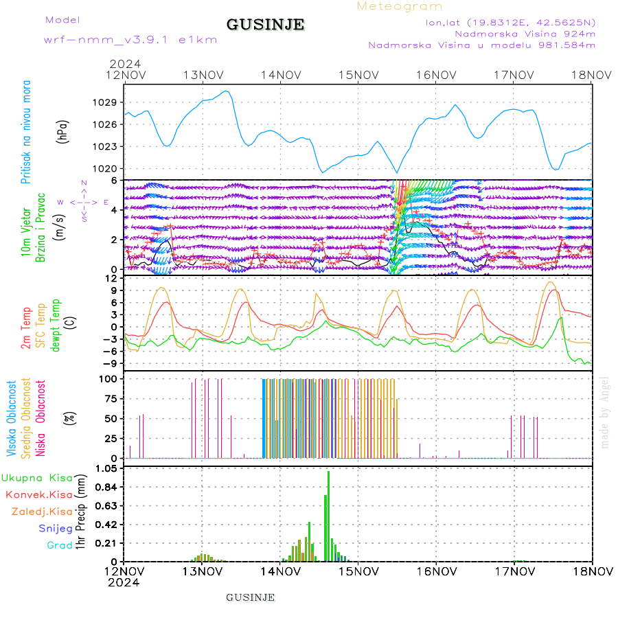Click the 'dewpt Temp' legend label
618x618 pixels.
55,325
